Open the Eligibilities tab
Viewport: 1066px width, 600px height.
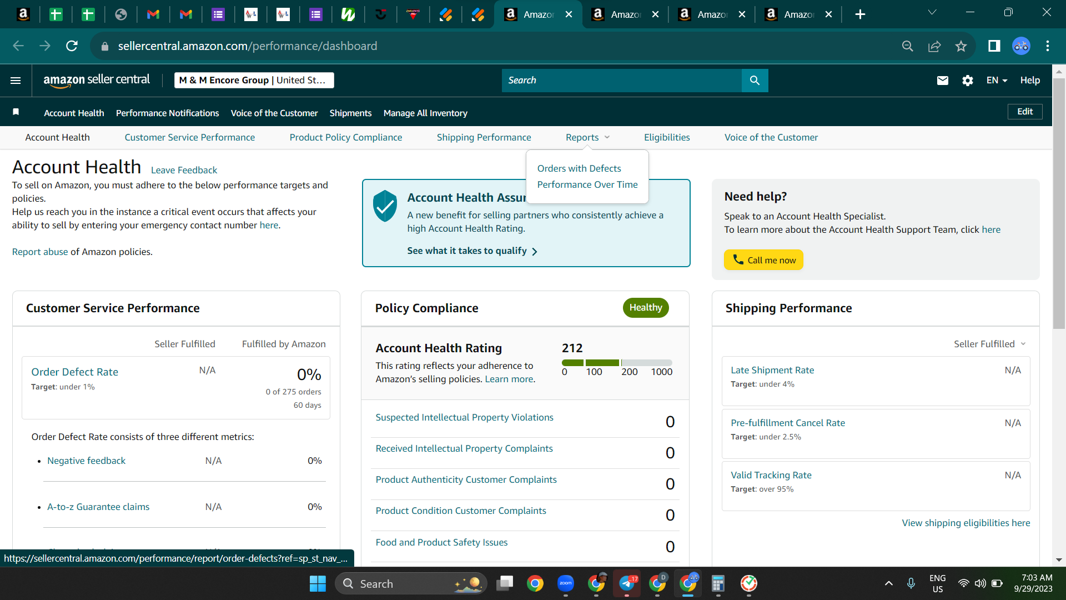(x=667, y=137)
